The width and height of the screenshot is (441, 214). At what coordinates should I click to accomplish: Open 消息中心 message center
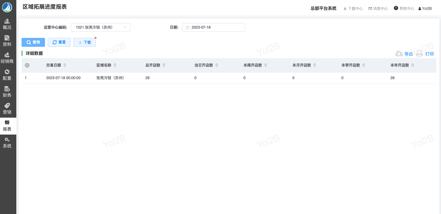(x=378, y=9)
